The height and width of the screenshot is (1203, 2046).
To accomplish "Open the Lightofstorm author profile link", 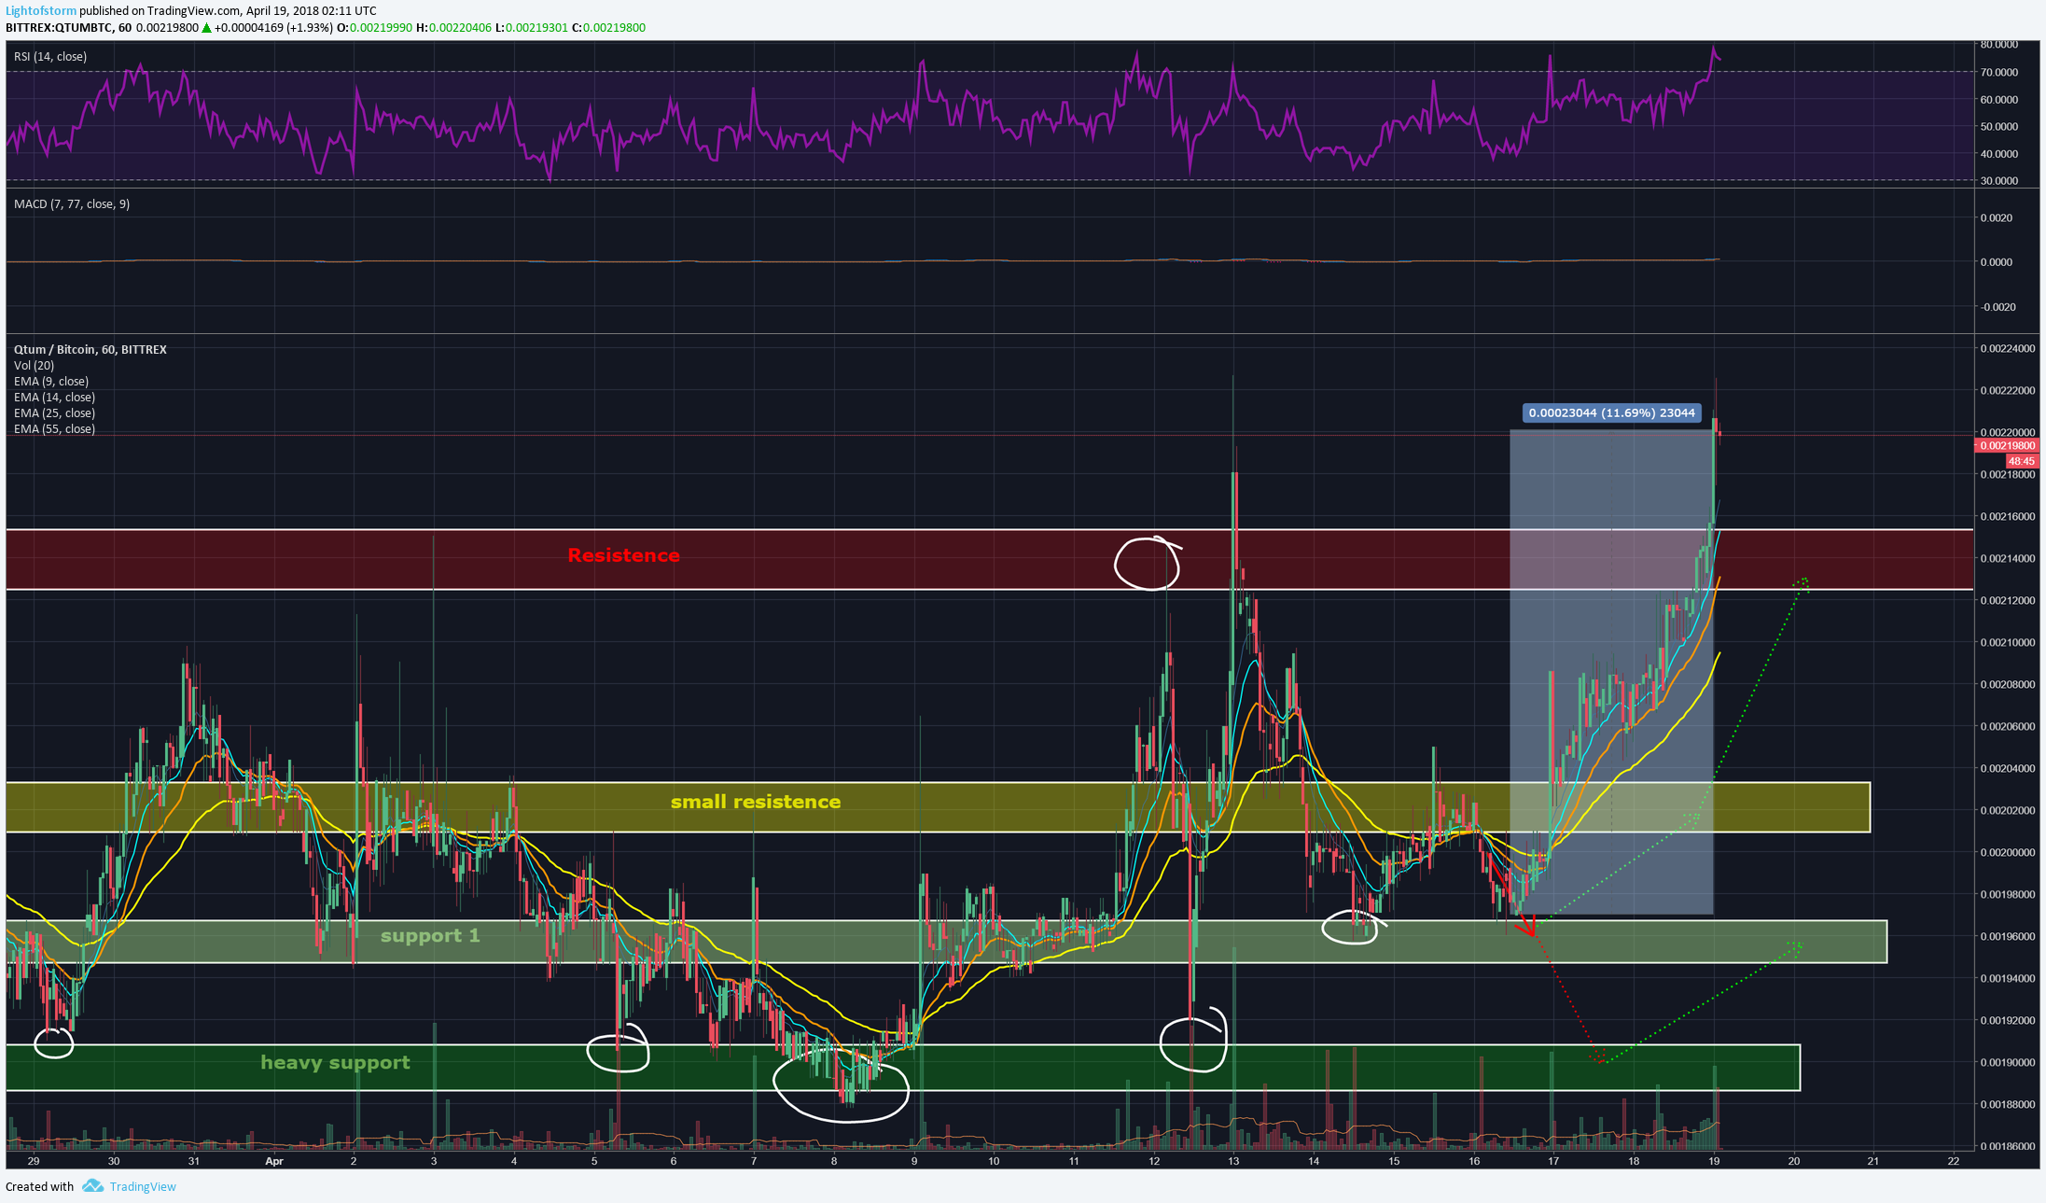I will tap(40, 10).
